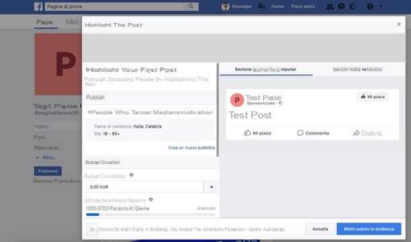Expand Altro in the page sidebar
This screenshot has width=411, height=242.
click(x=46, y=158)
